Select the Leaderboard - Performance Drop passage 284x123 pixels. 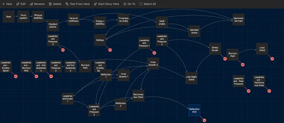point(259,81)
